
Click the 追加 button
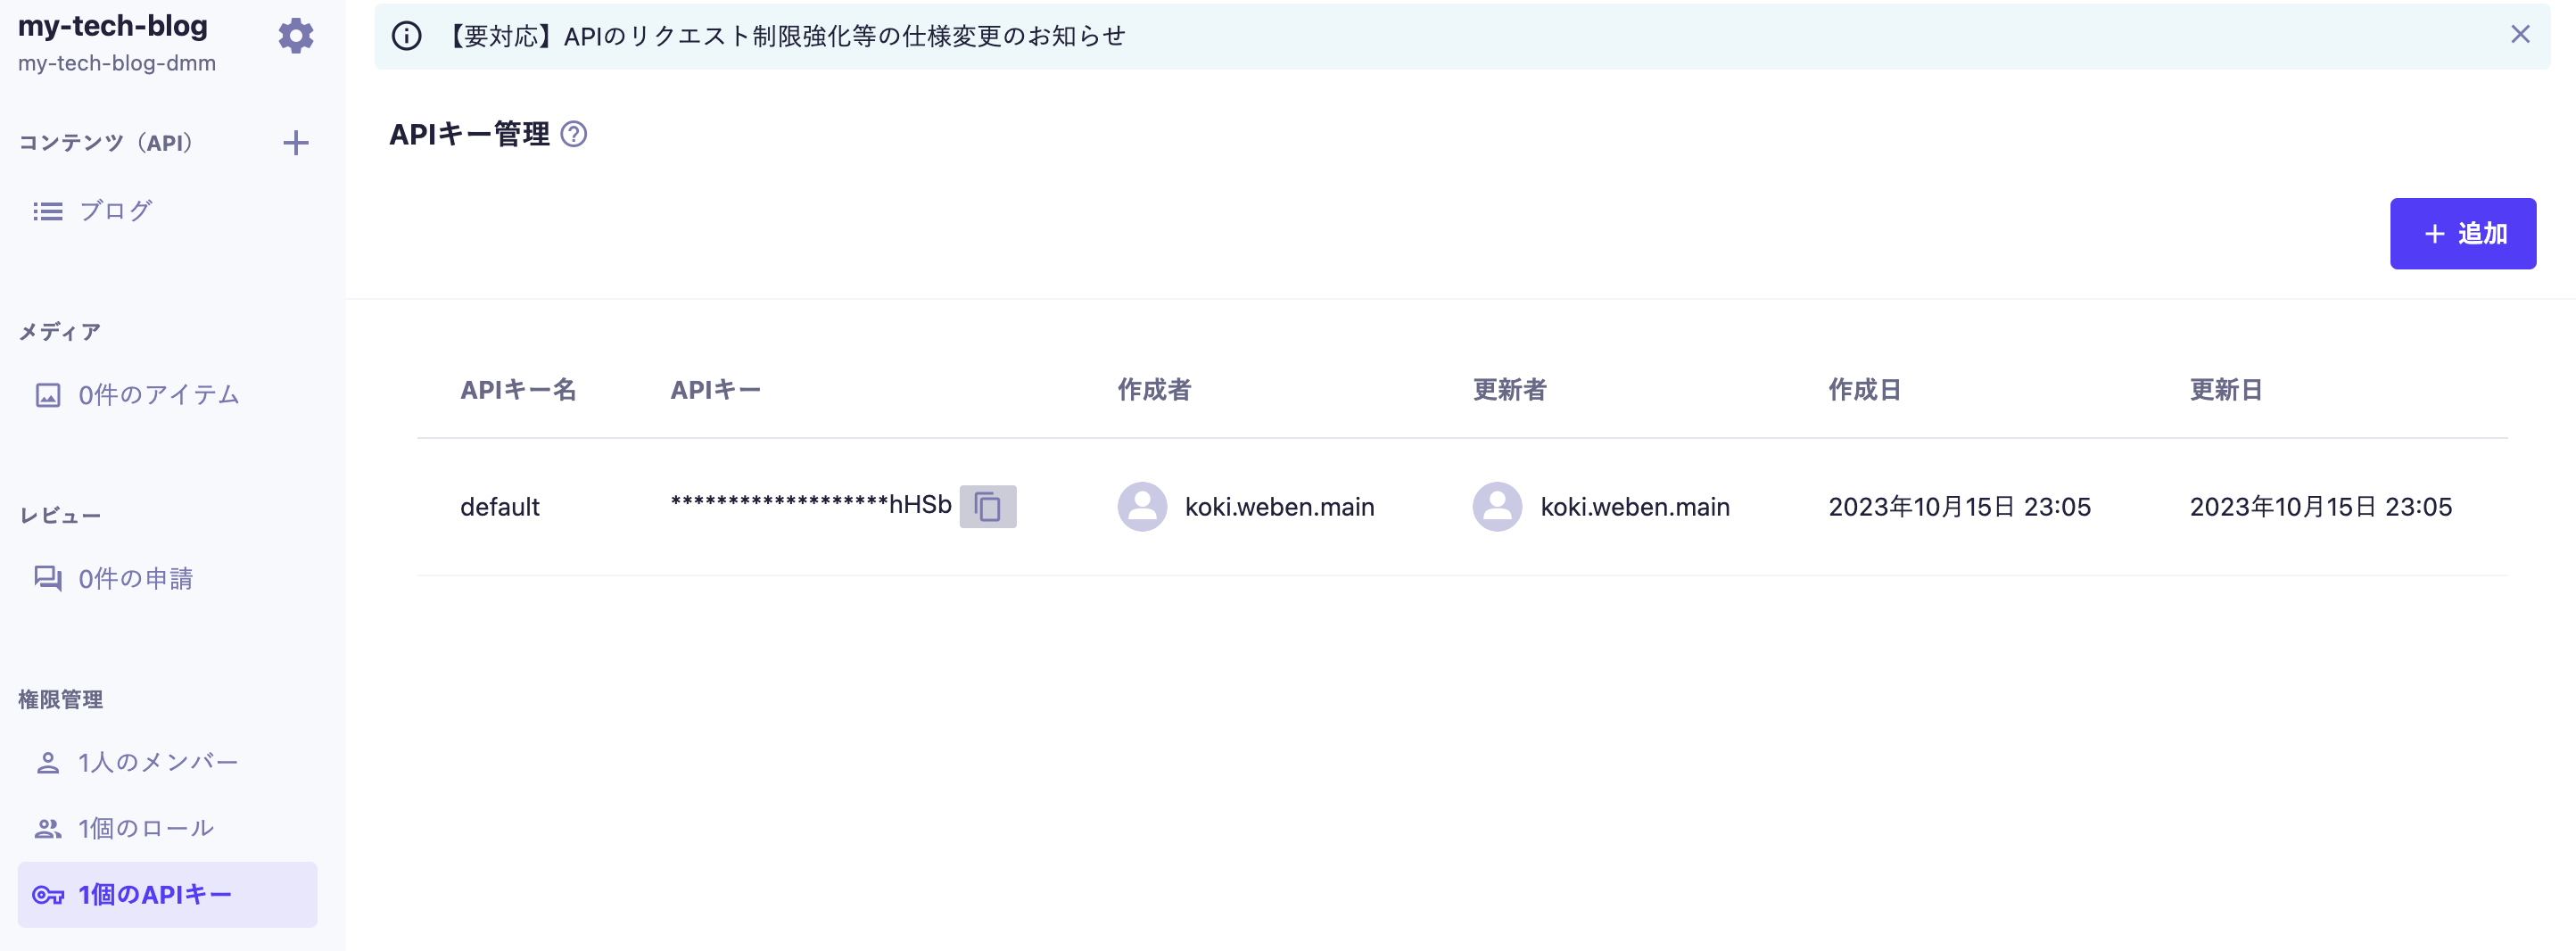2463,234
